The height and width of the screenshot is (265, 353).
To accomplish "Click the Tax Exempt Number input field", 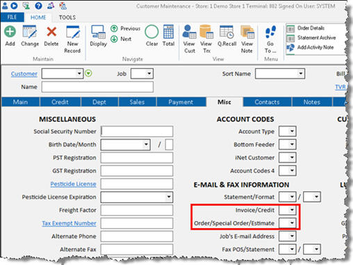I will pyautogui.click(x=137, y=223).
